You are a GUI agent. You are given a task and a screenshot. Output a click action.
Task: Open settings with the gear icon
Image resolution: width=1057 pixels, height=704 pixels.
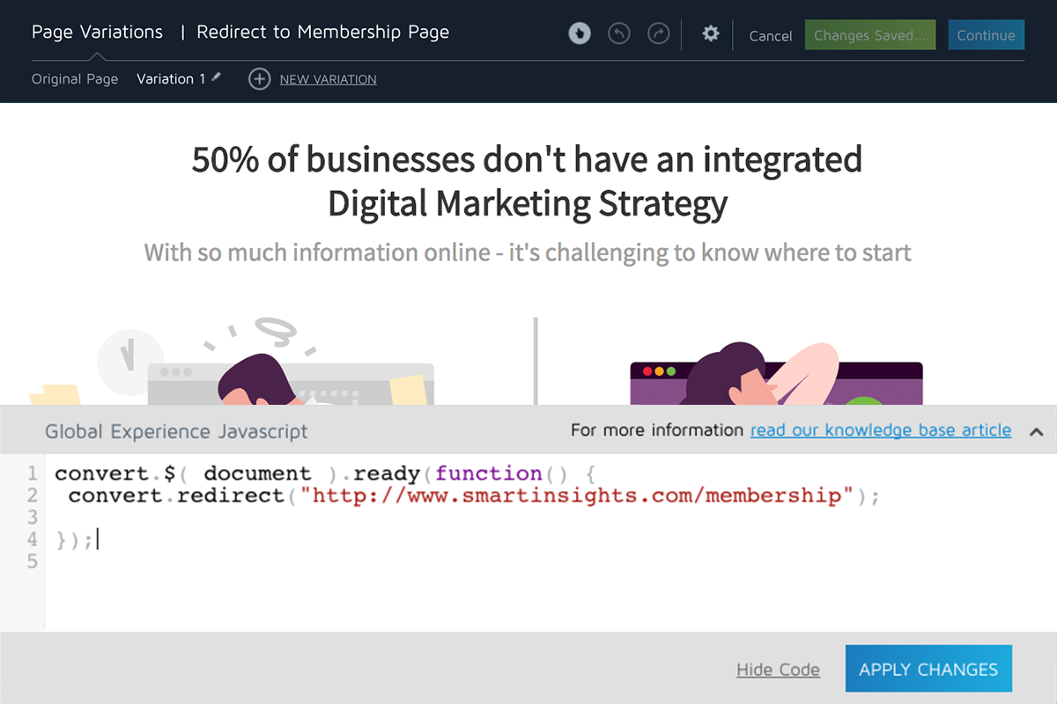[711, 33]
